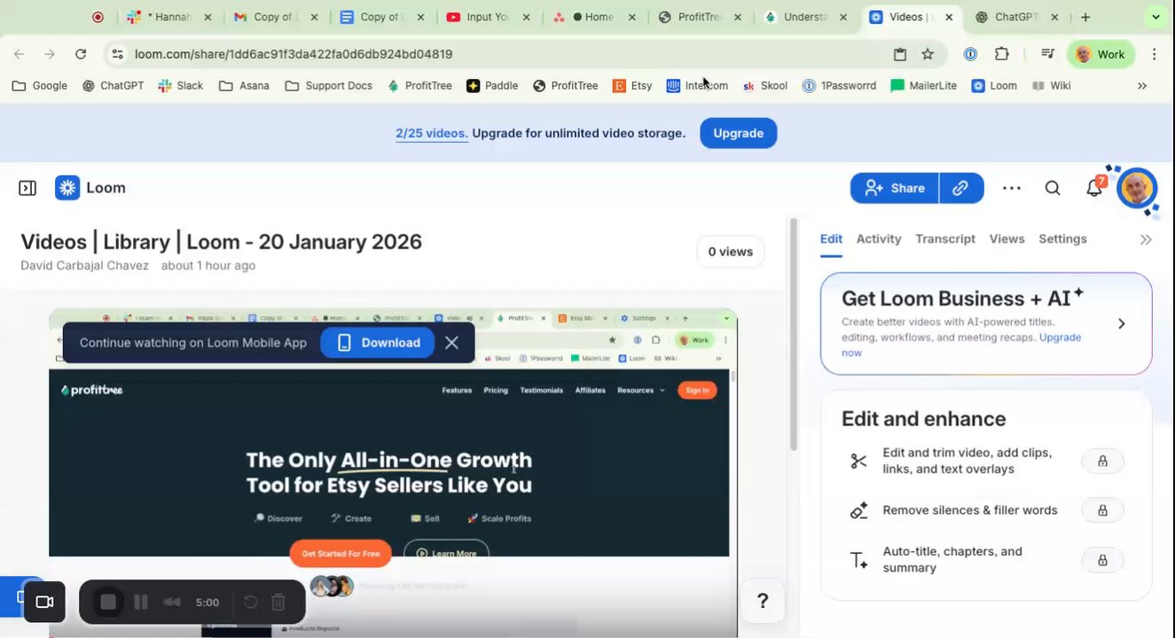Switch to the Settings tab
The image size is (1175, 638).
tap(1062, 239)
